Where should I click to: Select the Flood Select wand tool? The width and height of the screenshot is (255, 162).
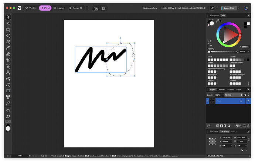pyautogui.click(x=8, y=42)
